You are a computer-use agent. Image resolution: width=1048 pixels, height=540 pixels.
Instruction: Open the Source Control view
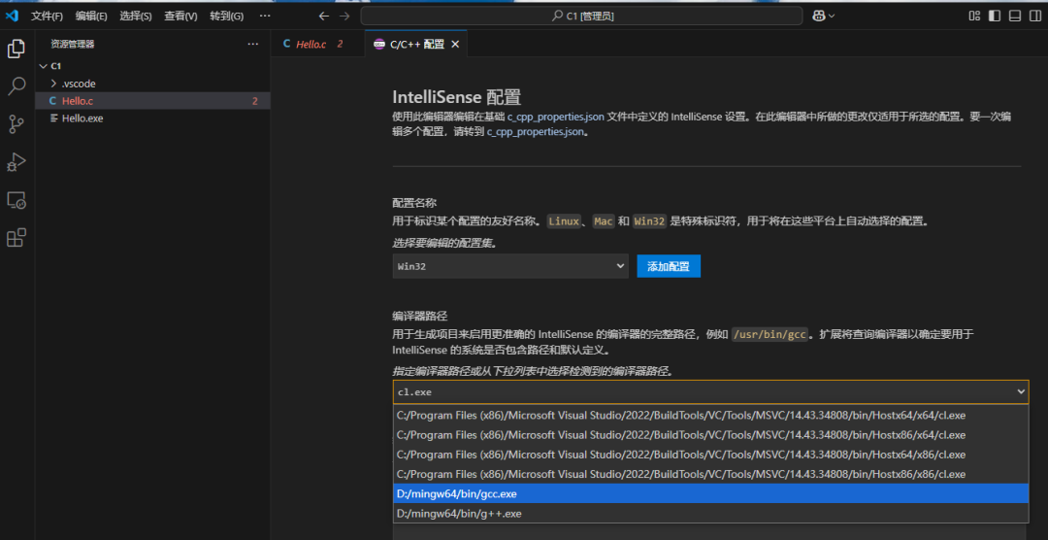pos(16,123)
